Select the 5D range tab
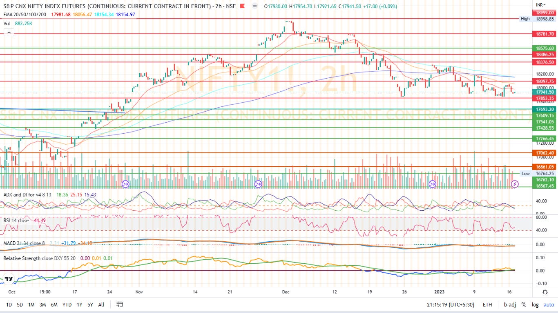558x313 pixels. 20,304
